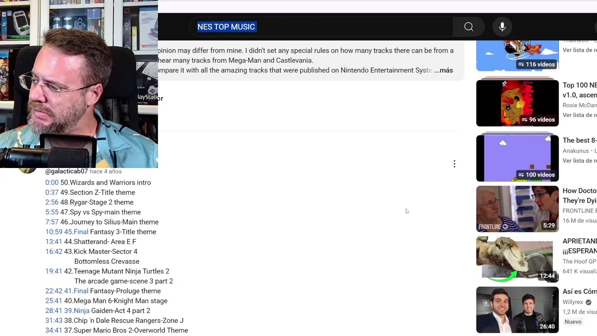Select 'Spy vs Spy-main theme' line
This screenshot has height=336, width=597.
(100, 212)
